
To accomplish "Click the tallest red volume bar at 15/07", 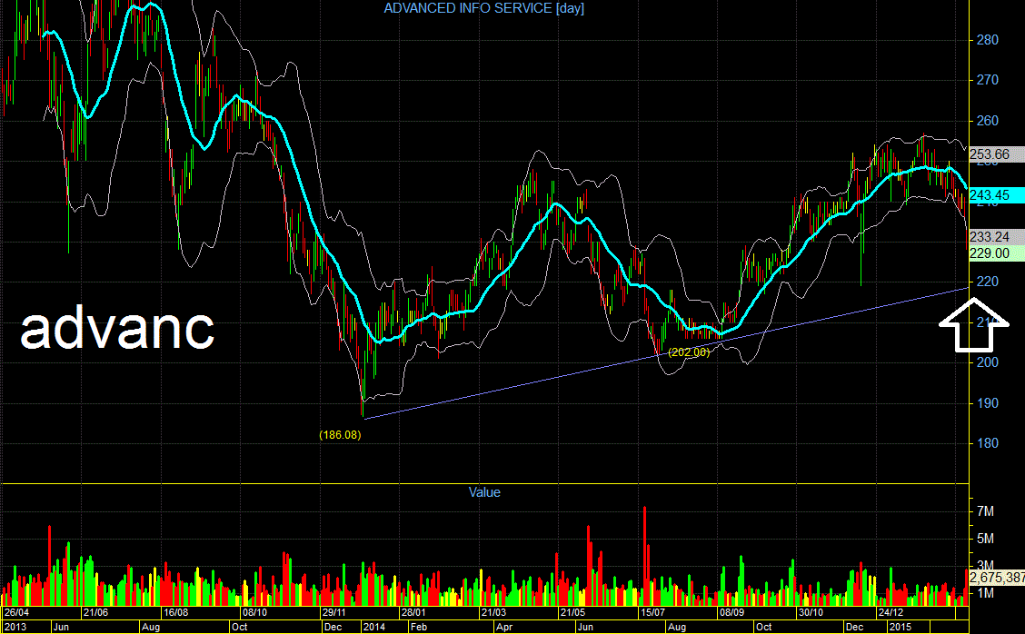I will pos(644,556).
